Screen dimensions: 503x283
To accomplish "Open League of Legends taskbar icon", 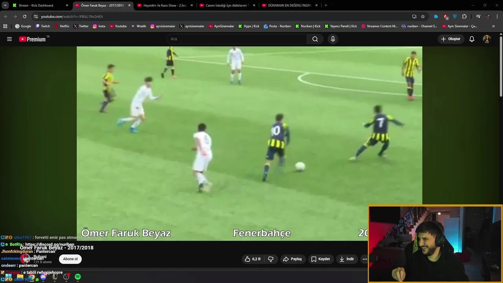I will 55,277.
